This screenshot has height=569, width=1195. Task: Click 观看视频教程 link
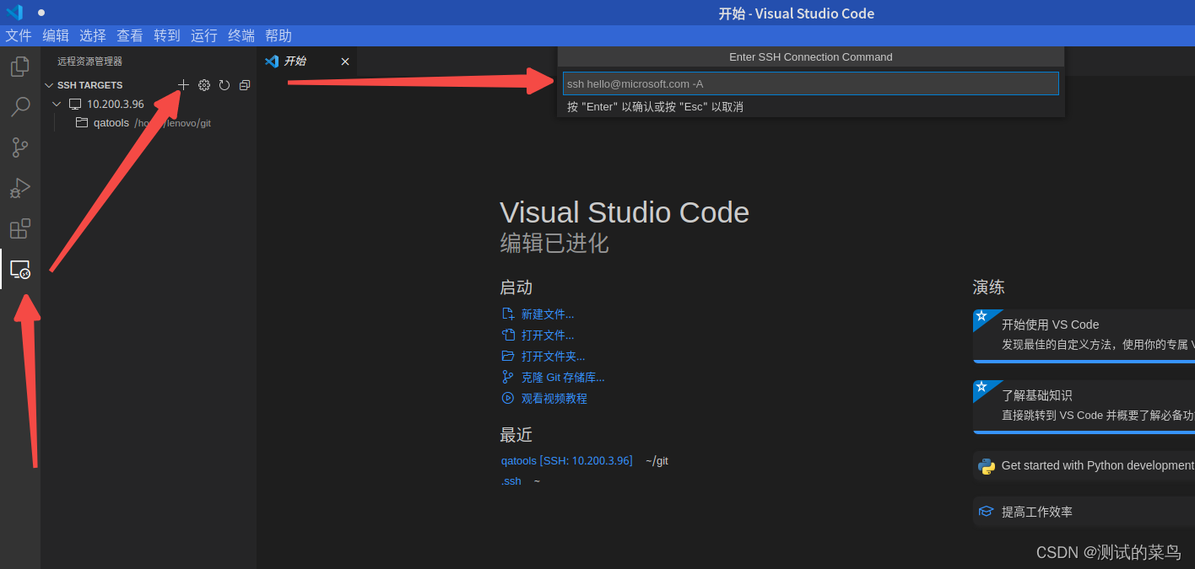pos(554,399)
